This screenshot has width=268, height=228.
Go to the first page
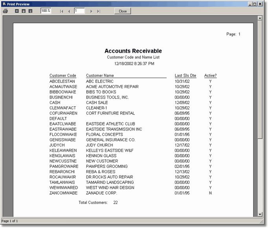[x=62, y=11]
